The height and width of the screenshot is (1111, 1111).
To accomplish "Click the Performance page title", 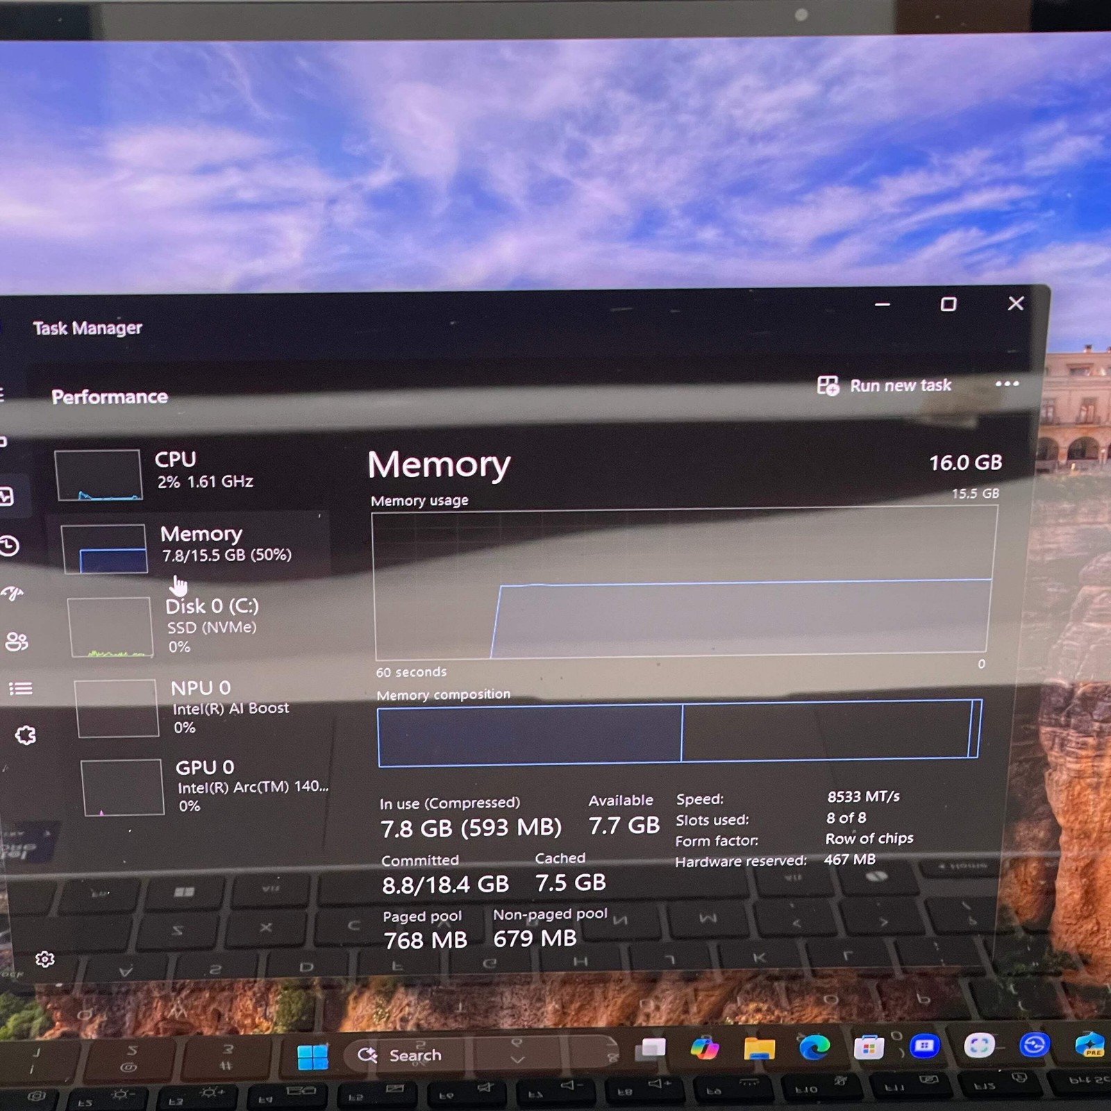I will (110, 396).
